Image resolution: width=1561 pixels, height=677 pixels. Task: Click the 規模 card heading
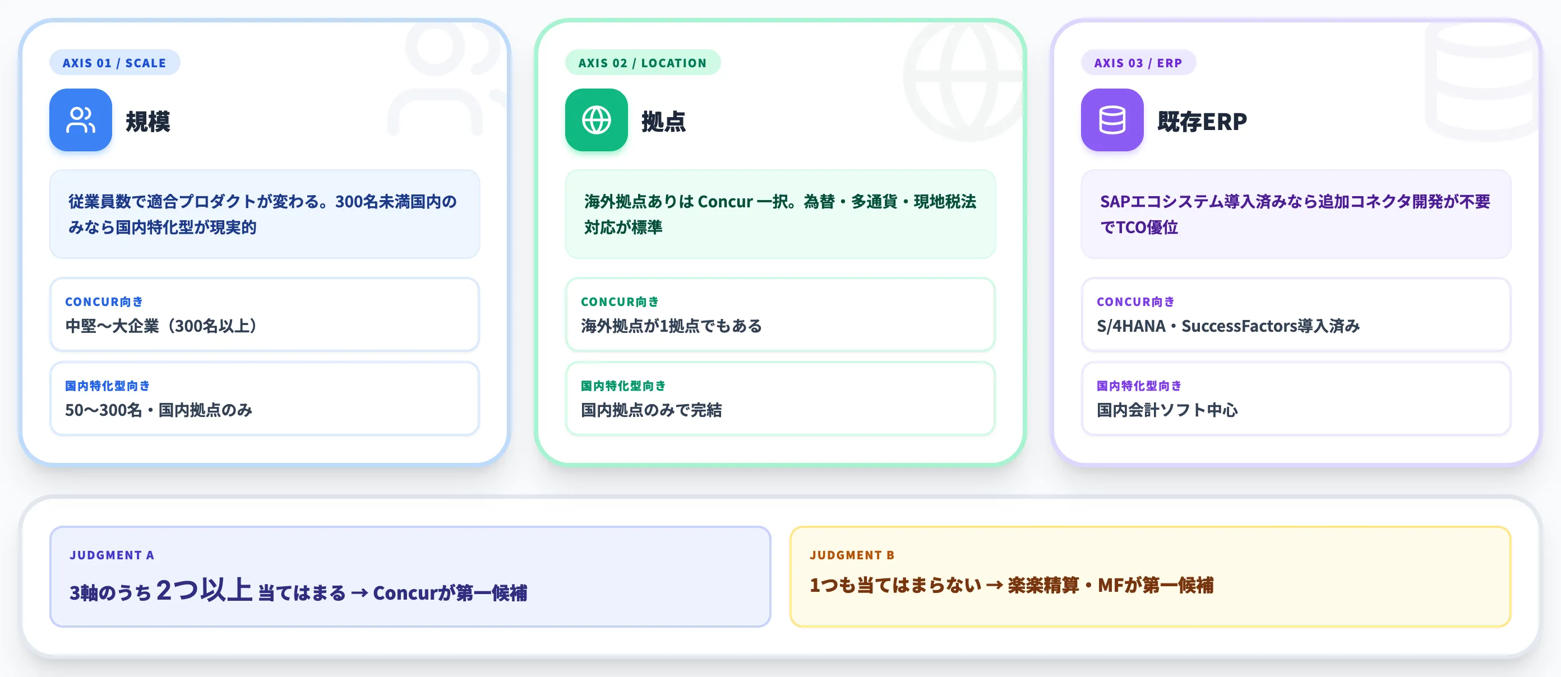coord(148,122)
